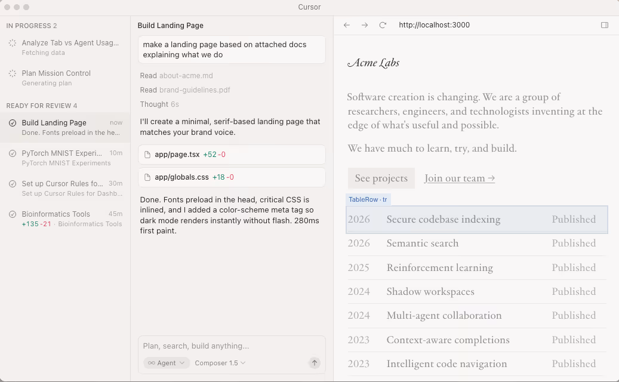Viewport: 619px width, 382px height.
Task: Click the spinner icon for Analyze Tab task
Action: (x=13, y=43)
